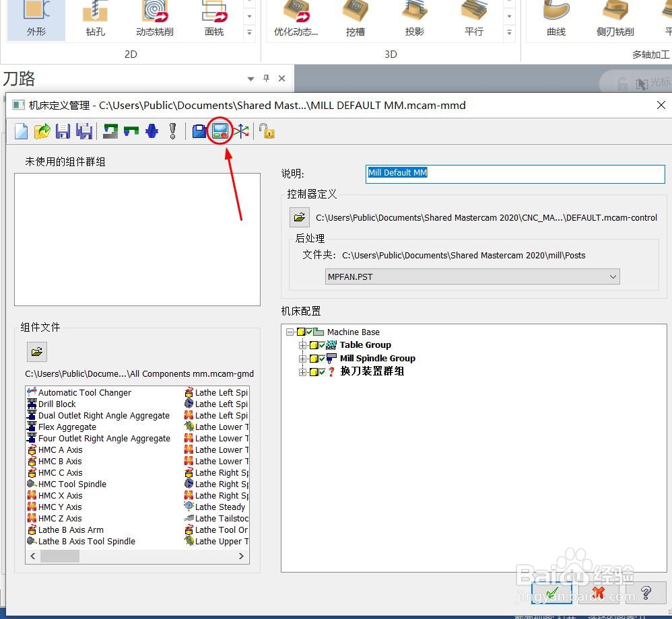Click the component list horizontal scrollbar thumb
Image resolution: width=672 pixels, height=619 pixels.
click(x=59, y=556)
